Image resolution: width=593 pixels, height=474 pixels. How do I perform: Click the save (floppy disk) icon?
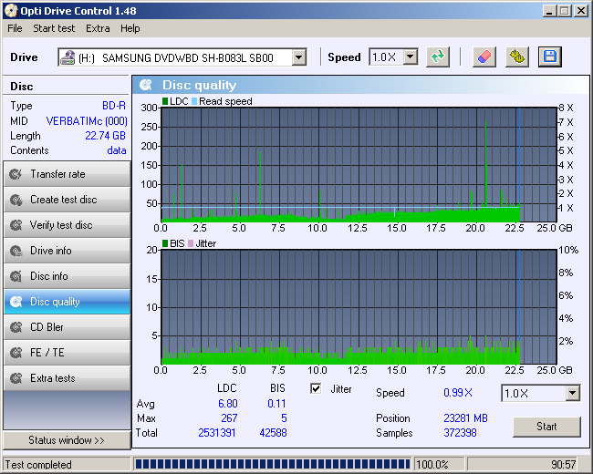point(549,57)
